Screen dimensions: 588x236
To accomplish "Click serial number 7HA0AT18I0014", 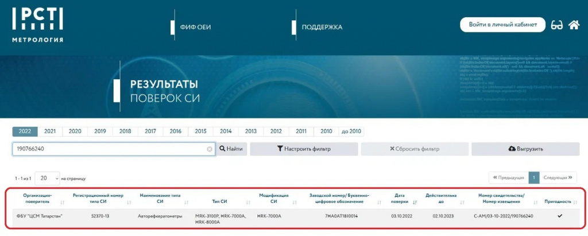I will 342,216.
